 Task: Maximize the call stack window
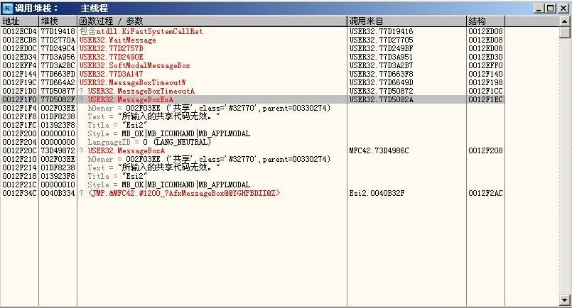[x=550, y=9]
